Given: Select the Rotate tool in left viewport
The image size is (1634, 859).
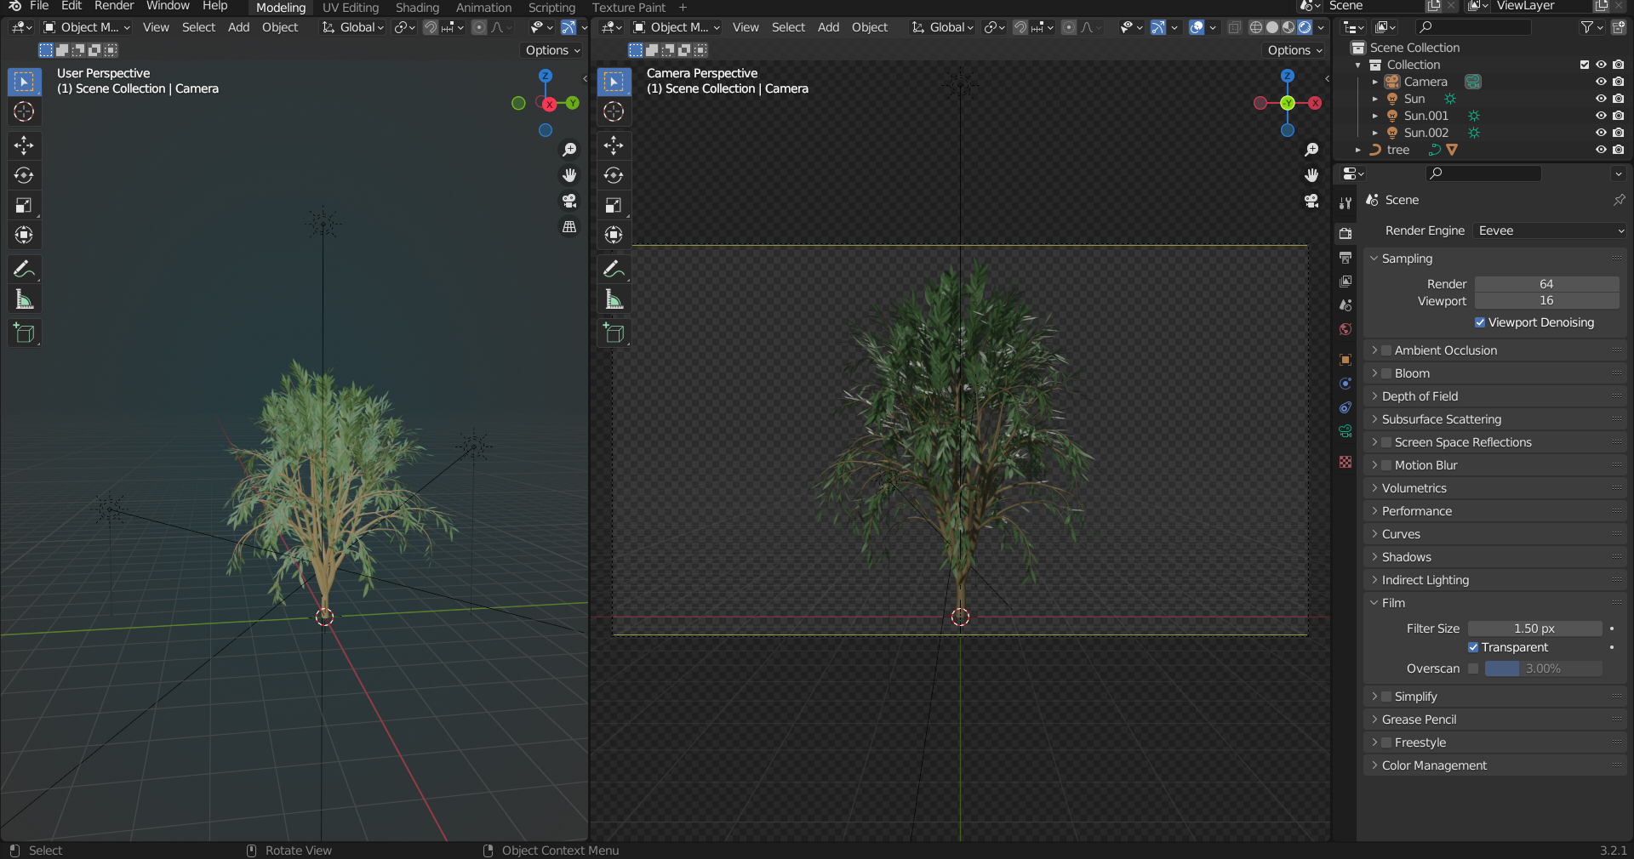Looking at the screenshot, I should click(24, 175).
